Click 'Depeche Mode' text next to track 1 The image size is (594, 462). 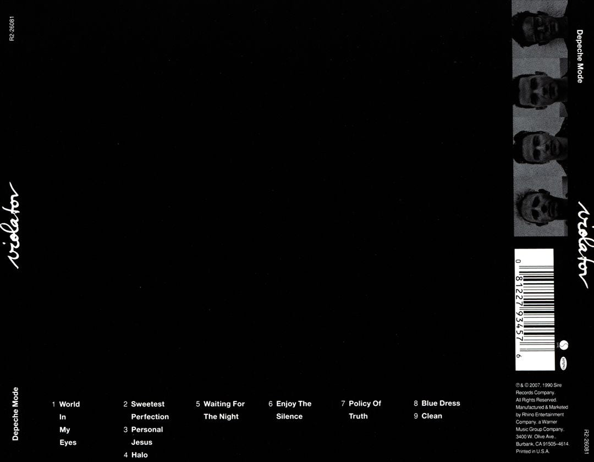(x=15, y=414)
